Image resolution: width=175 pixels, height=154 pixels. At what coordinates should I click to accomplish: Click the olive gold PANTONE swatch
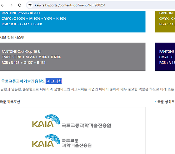click(165, 22)
